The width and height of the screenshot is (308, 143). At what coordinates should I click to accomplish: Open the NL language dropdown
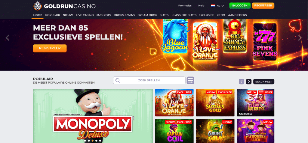click(217, 6)
